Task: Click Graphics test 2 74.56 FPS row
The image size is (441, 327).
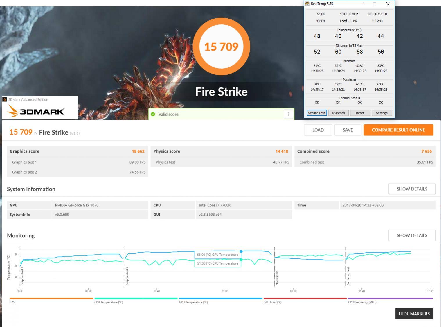Action: (78, 172)
